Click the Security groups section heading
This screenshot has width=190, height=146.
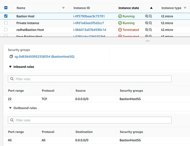19,50
